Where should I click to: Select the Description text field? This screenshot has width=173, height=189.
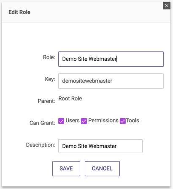100,146
